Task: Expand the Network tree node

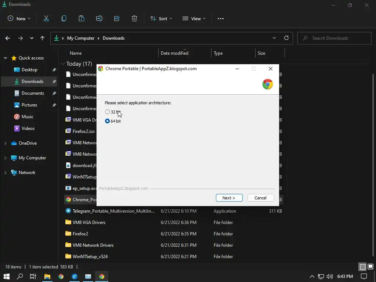Action: (x=5, y=173)
